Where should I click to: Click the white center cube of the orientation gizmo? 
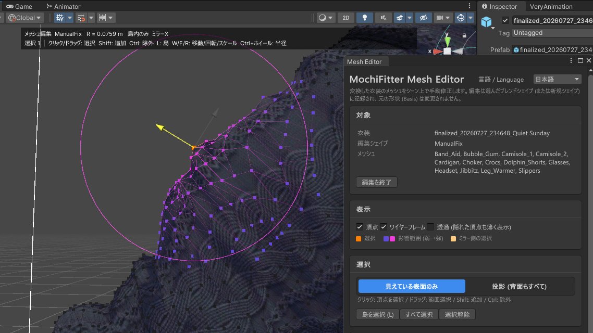pos(447,51)
